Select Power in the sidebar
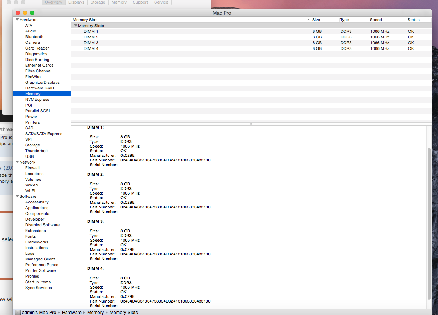This screenshot has width=438, height=315. tap(31, 117)
